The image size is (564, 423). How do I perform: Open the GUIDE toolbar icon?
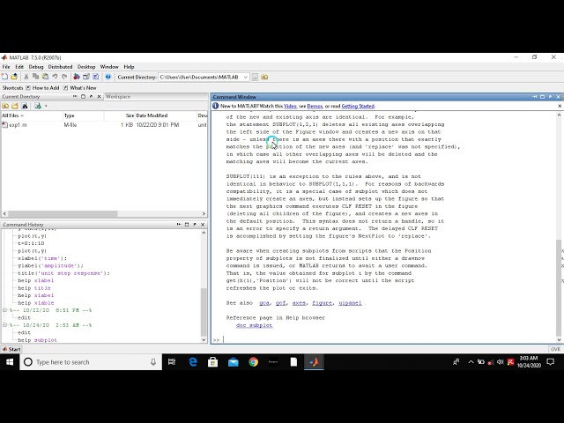pyautogui.click(x=86, y=77)
